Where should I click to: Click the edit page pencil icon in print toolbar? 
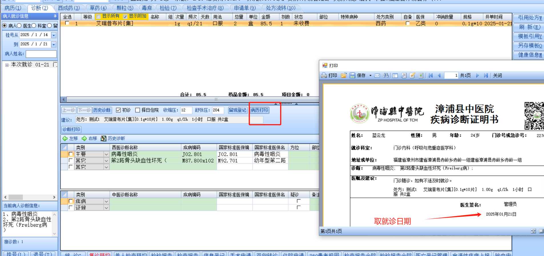(x=412, y=75)
